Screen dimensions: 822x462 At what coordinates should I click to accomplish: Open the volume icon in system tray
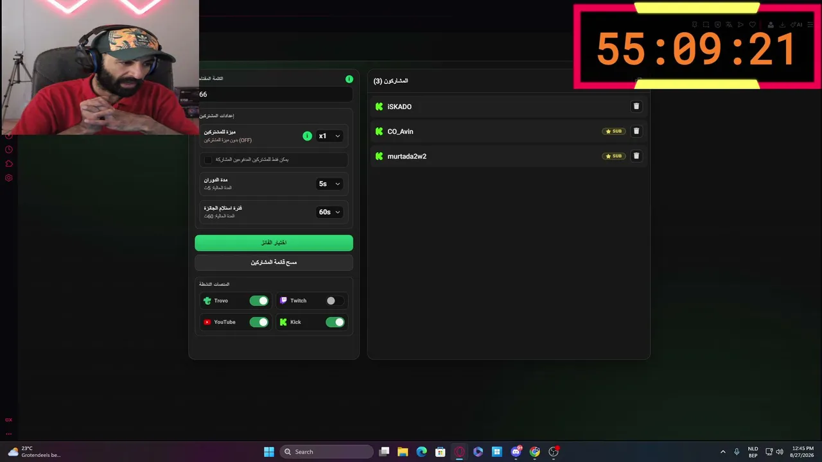[779, 452]
